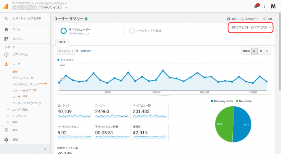Click the Google Analytics logo
Viewport: 281px width, 154px height.
click(6, 6)
